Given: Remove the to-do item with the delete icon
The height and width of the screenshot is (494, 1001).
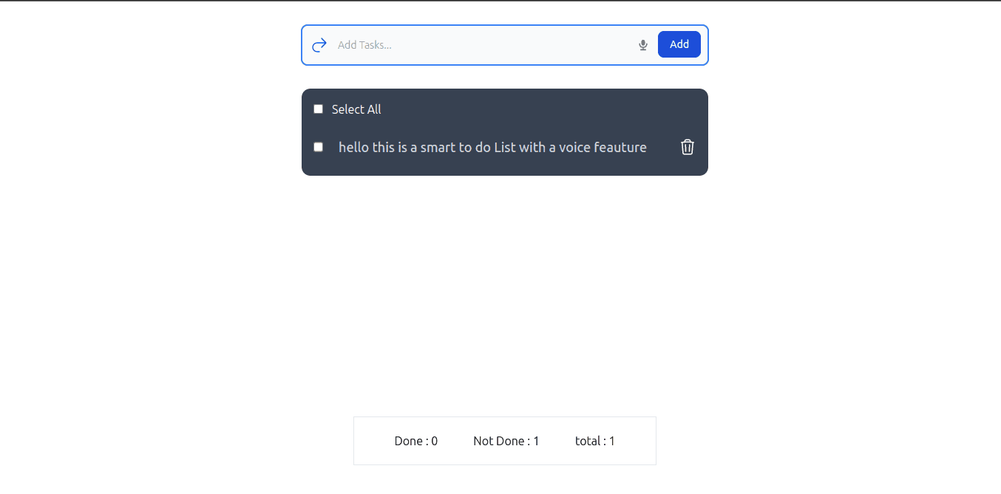Looking at the screenshot, I should pos(688,147).
